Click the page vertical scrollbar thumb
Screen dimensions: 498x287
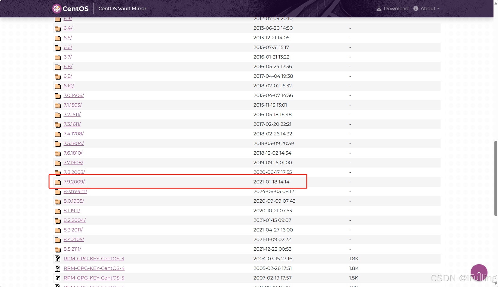click(x=496, y=178)
